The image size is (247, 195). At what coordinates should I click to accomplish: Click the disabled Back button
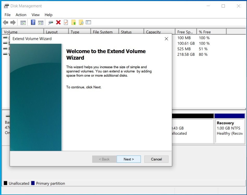coord(104,159)
